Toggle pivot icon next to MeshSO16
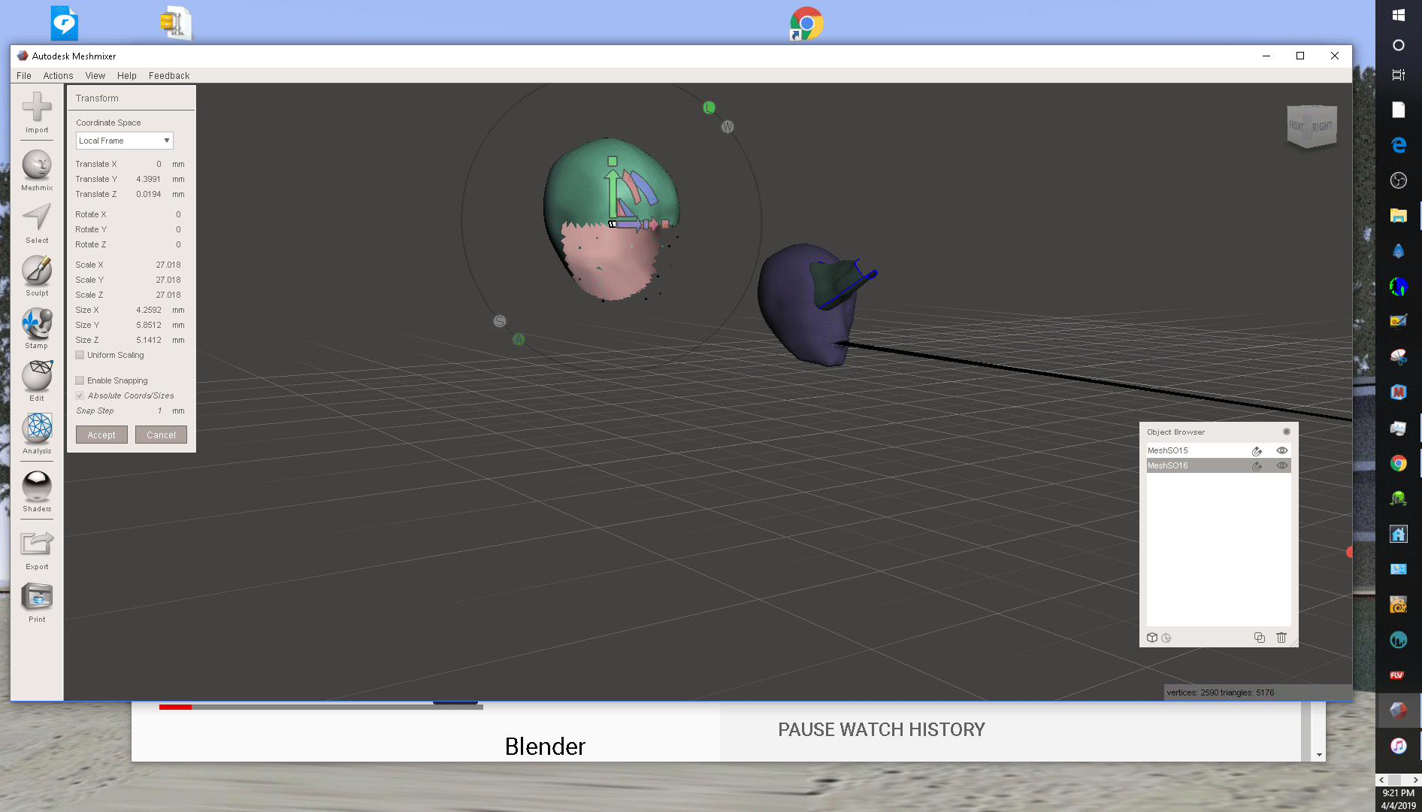The height and width of the screenshot is (812, 1422). pyautogui.click(x=1257, y=466)
